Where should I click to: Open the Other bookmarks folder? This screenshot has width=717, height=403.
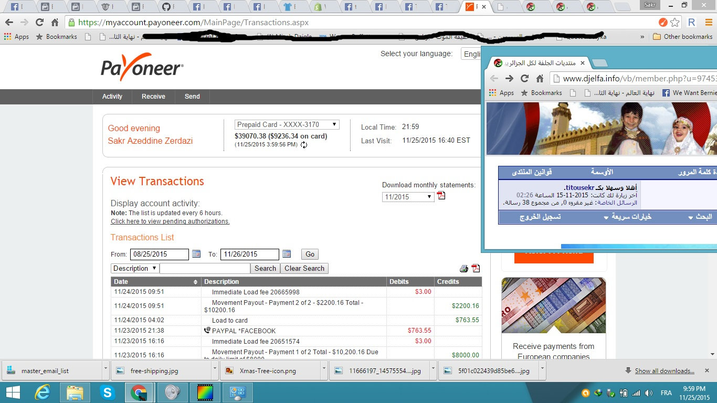click(683, 37)
